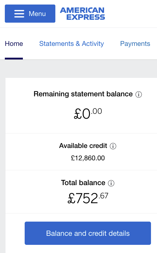This screenshot has height=253, width=157.
Task: Click the Available credit label
Action: 83,146
